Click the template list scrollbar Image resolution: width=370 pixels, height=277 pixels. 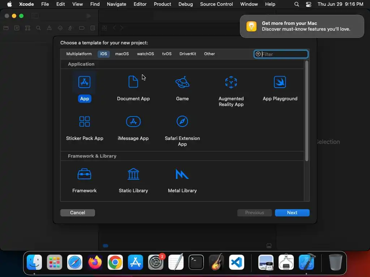coord(307,111)
